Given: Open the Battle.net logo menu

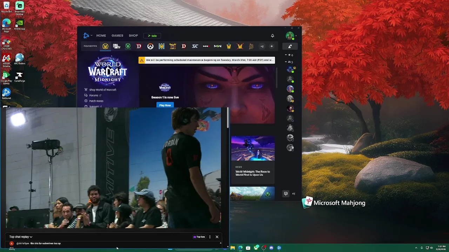Looking at the screenshot, I should click(87, 35).
